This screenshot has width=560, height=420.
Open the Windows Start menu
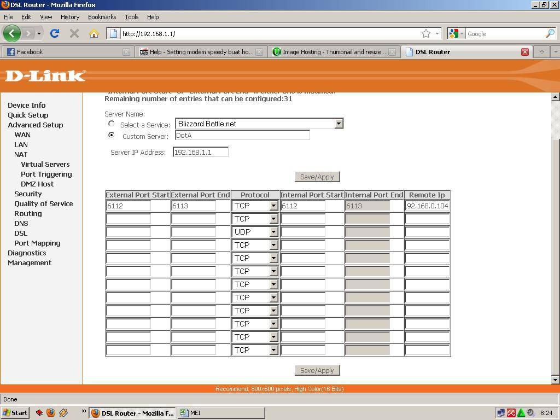(15, 413)
